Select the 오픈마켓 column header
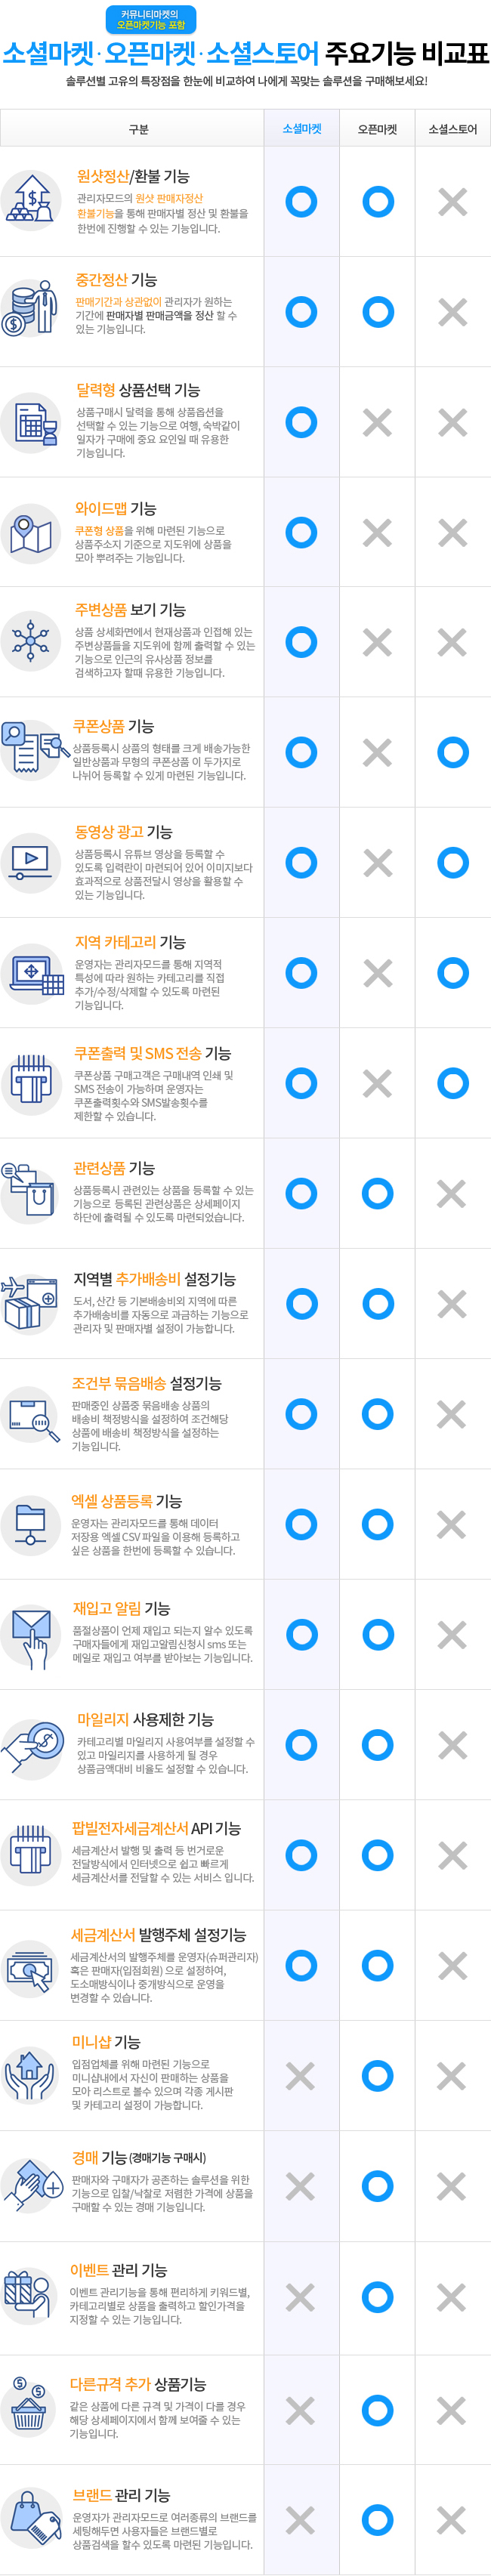The image size is (491, 2576). point(377,129)
